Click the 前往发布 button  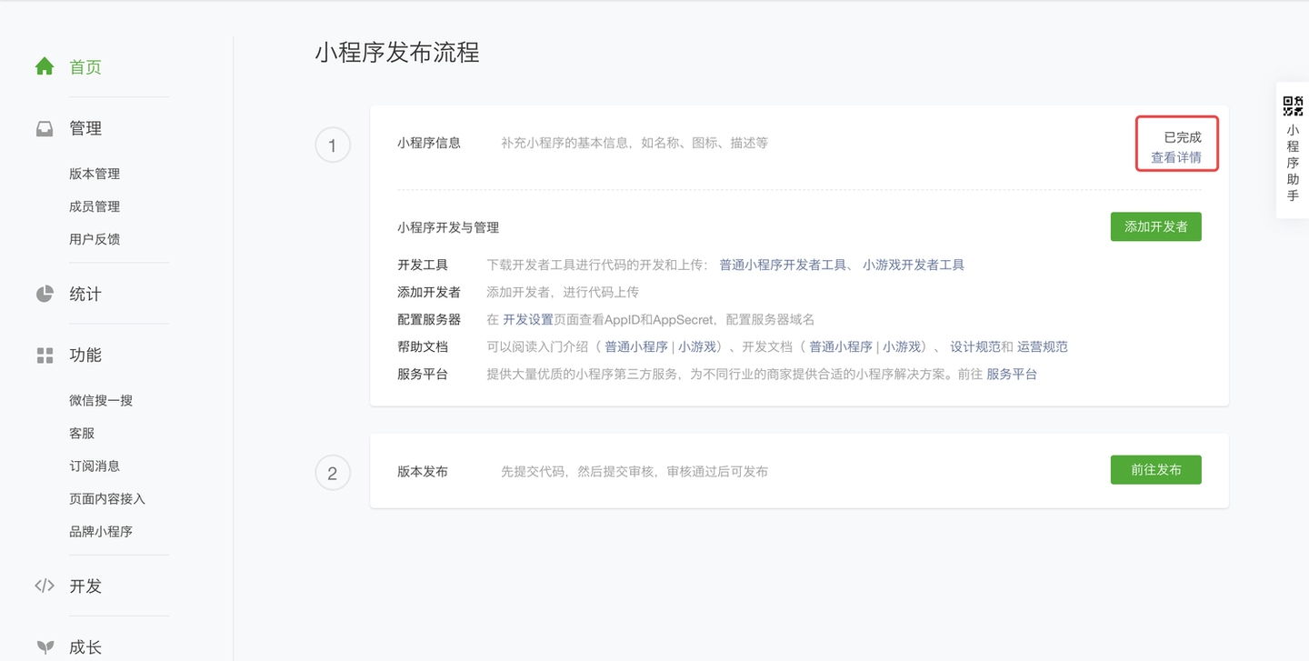click(1156, 470)
